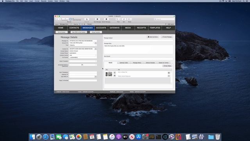Go to the RECEIPTS navigation tab
This screenshot has width=250, height=141.
(x=141, y=28)
